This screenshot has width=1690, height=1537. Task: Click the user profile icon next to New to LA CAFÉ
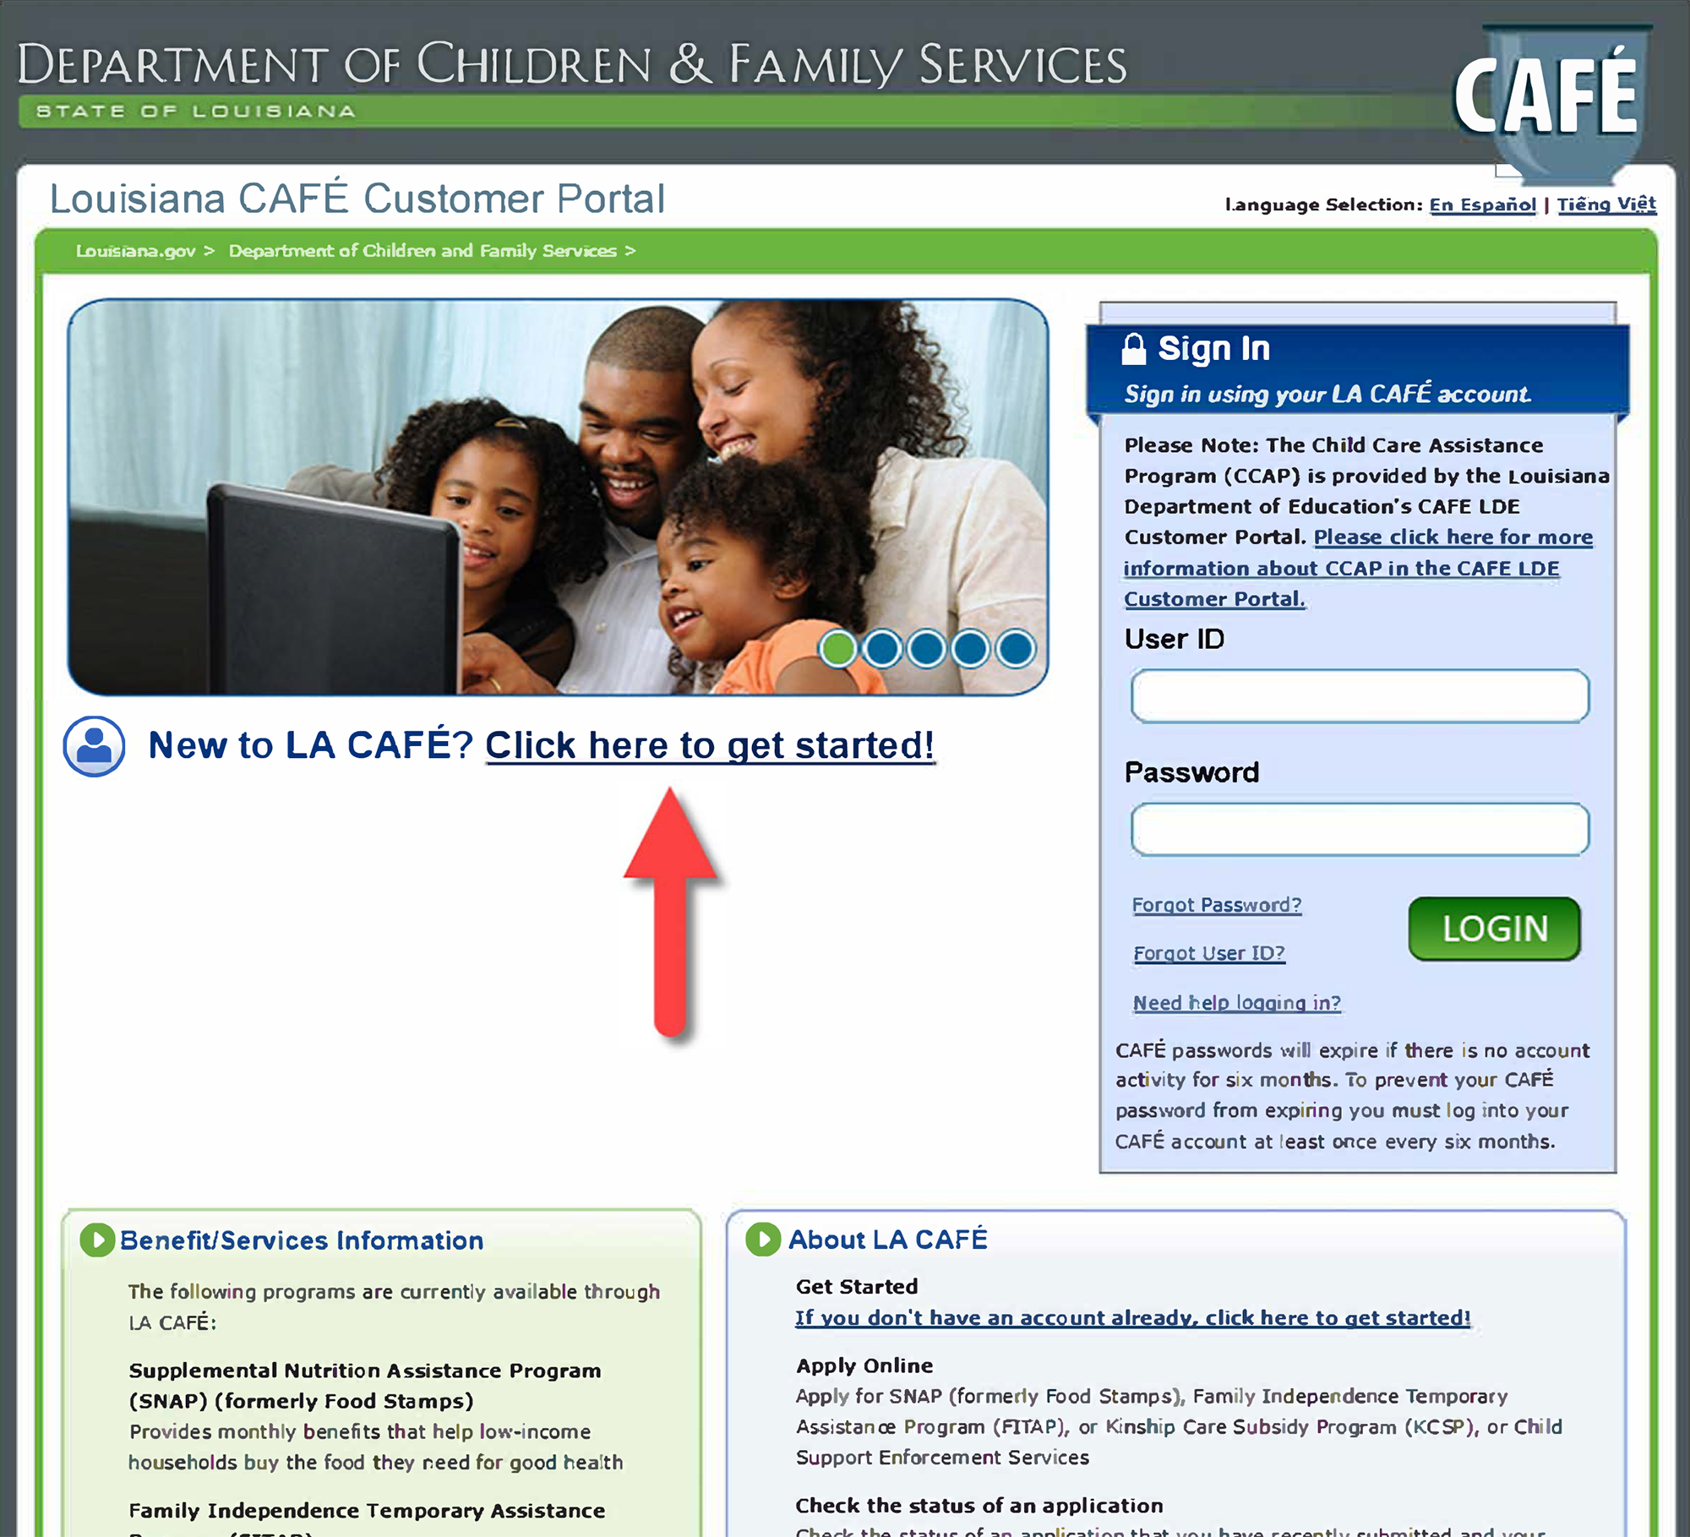tap(97, 744)
